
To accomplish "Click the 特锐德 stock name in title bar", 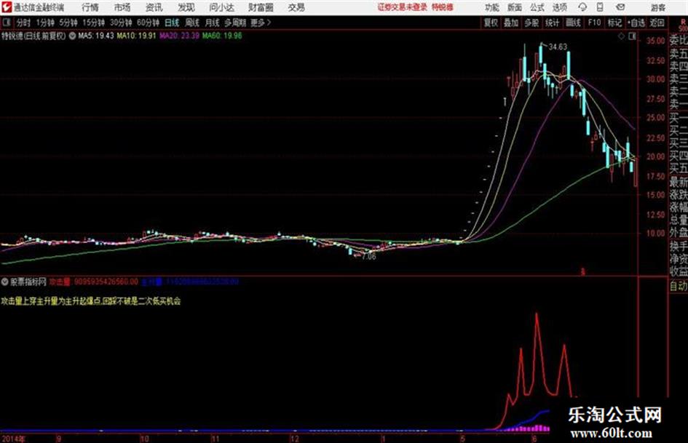I will (x=443, y=7).
